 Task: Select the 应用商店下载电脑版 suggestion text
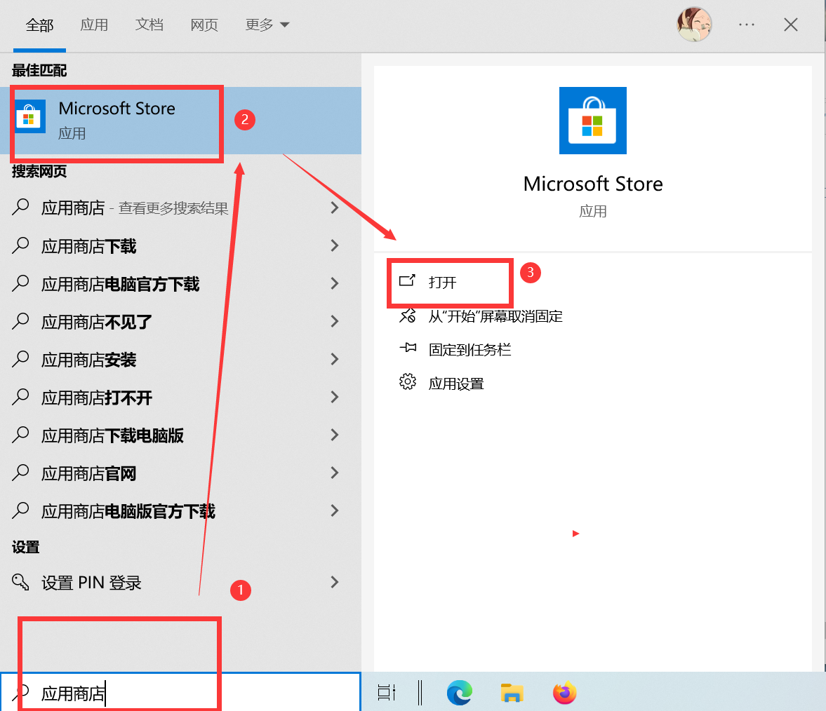click(113, 435)
